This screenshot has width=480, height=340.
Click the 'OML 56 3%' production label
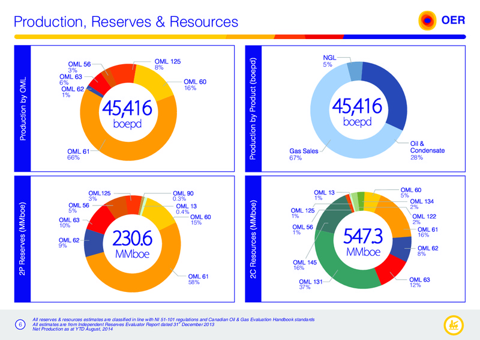tap(79, 67)
